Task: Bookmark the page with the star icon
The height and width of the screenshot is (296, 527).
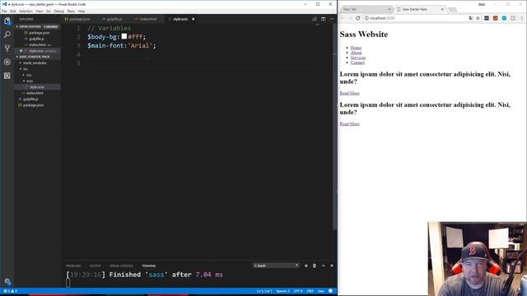Action: (478, 18)
